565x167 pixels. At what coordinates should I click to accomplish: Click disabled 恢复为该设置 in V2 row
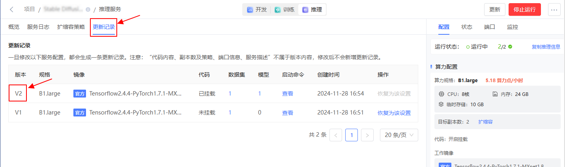click(394, 94)
